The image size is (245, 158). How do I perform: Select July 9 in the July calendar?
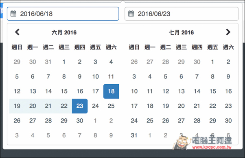point(228,77)
